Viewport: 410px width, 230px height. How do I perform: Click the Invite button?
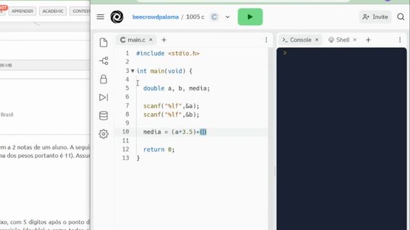pyautogui.click(x=375, y=17)
